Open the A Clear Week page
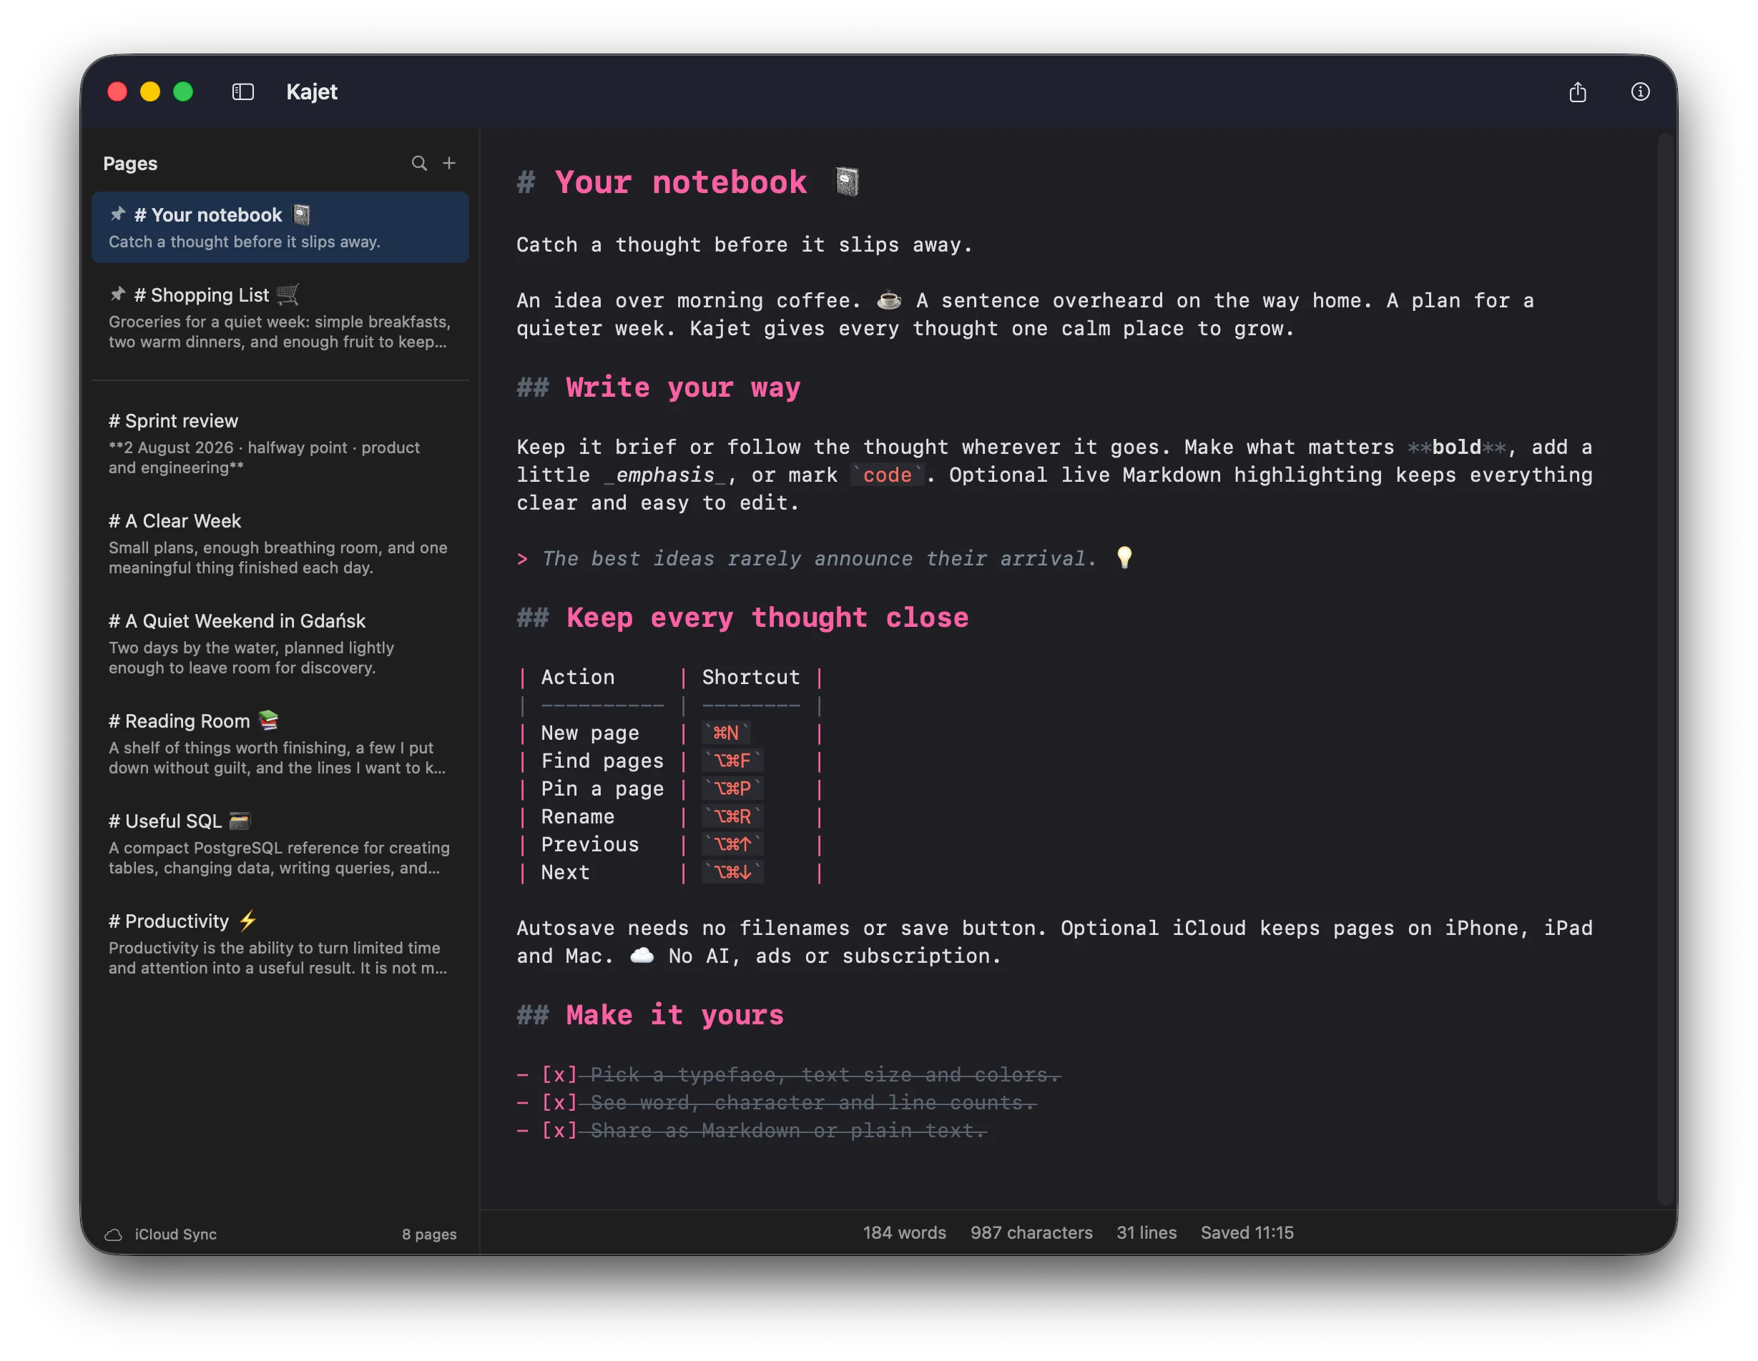This screenshot has width=1758, height=1361. coord(280,544)
